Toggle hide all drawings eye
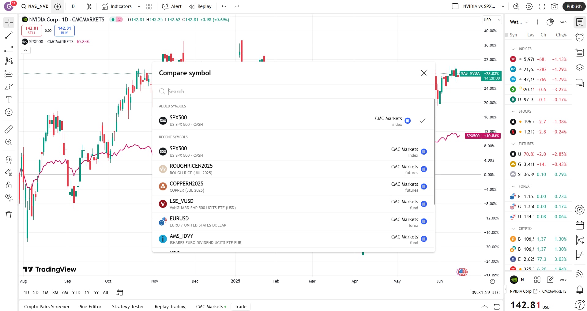 (9, 197)
